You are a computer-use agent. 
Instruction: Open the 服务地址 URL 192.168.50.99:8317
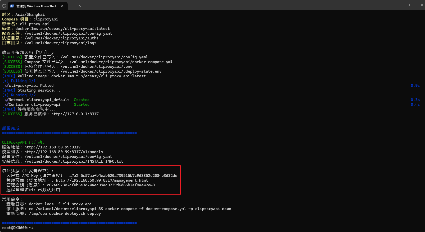(x=52, y=147)
